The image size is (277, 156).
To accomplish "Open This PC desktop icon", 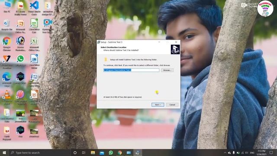I will (7, 7).
